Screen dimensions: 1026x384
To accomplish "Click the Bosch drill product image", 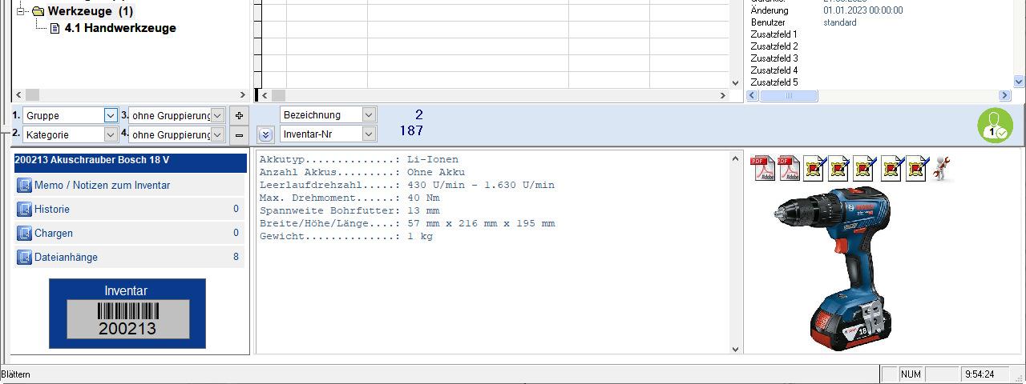I will click(x=834, y=267).
